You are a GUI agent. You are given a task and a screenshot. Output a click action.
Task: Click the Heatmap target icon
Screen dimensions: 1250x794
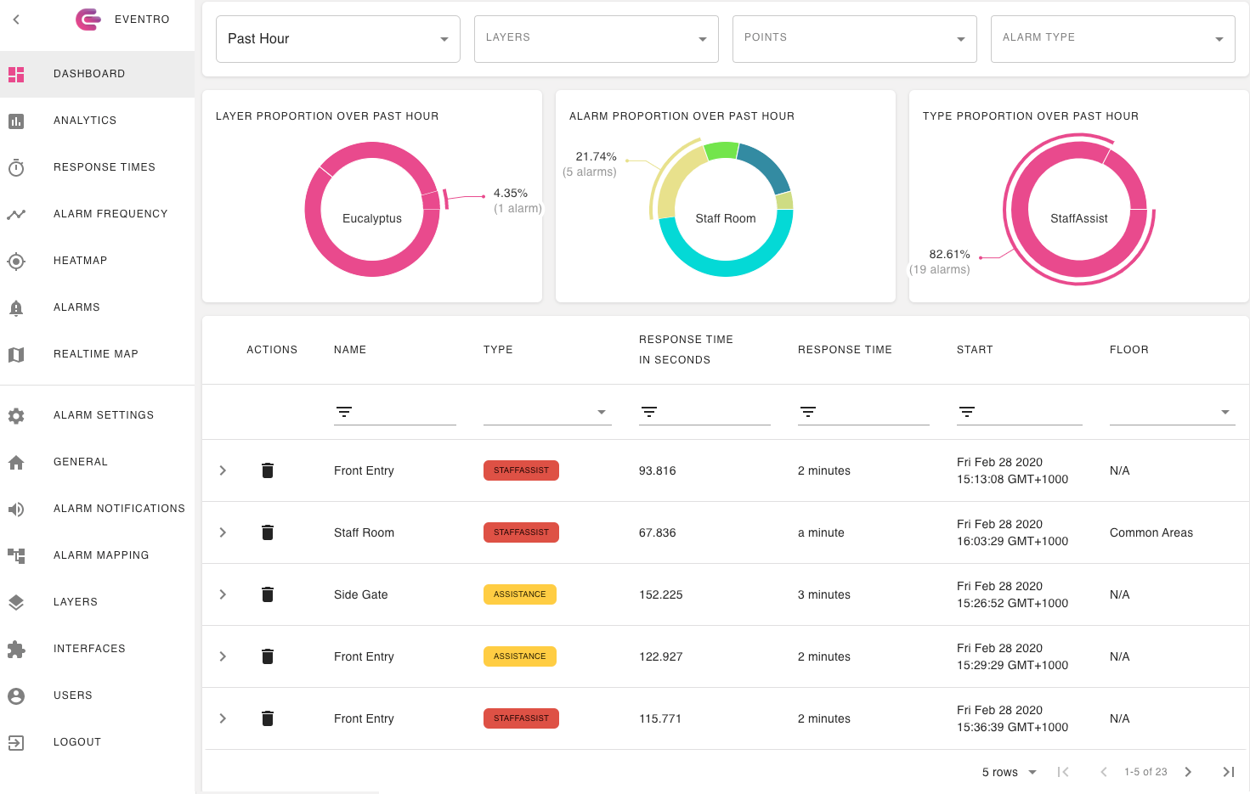click(16, 261)
